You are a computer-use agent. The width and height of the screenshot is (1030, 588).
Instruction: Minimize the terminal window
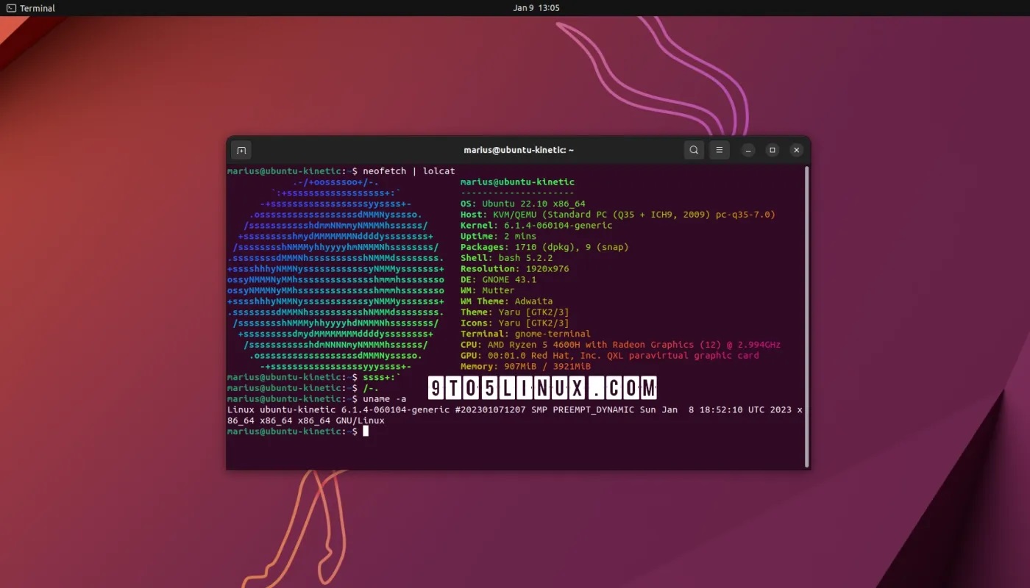click(747, 149)
